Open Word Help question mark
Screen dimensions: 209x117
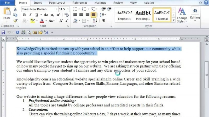coord(206,3)
